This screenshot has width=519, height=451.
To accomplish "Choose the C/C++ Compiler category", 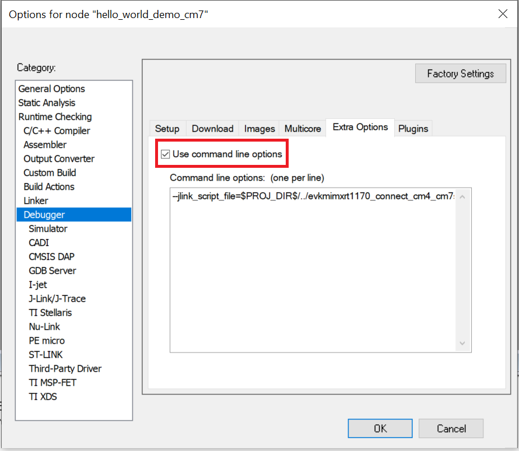I will [x=57, y=131].
